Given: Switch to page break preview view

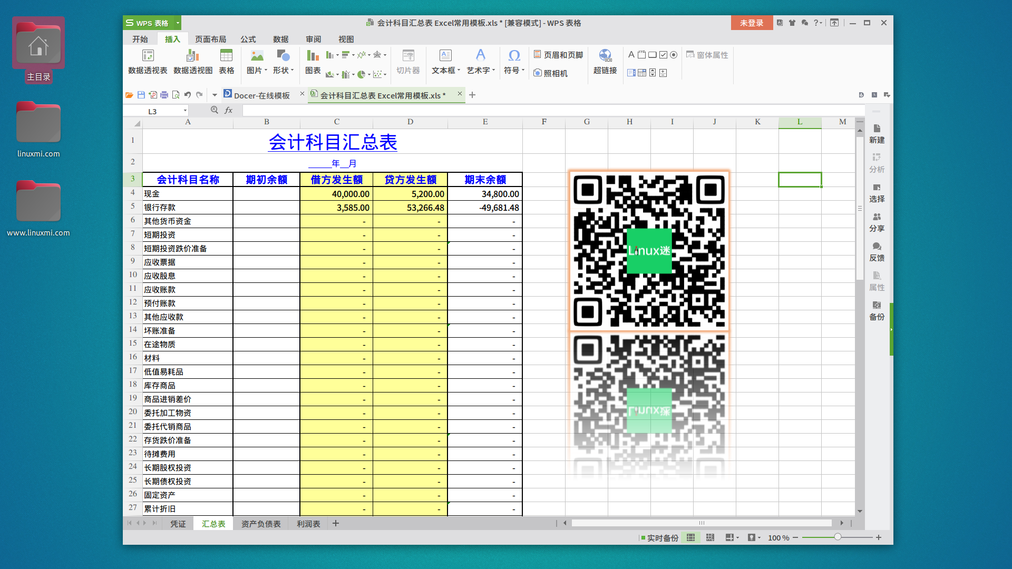Looking at the screenshot, I should 710,537.
